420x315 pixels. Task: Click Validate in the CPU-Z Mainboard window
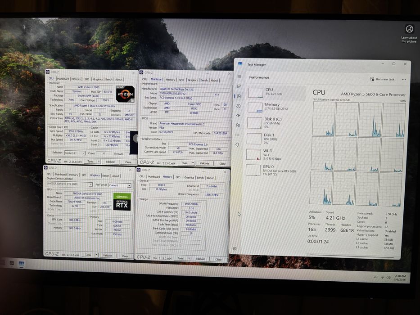204,163
